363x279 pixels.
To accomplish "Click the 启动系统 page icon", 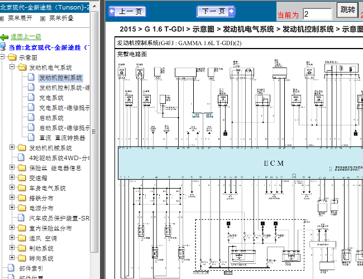I will [31, 117].
